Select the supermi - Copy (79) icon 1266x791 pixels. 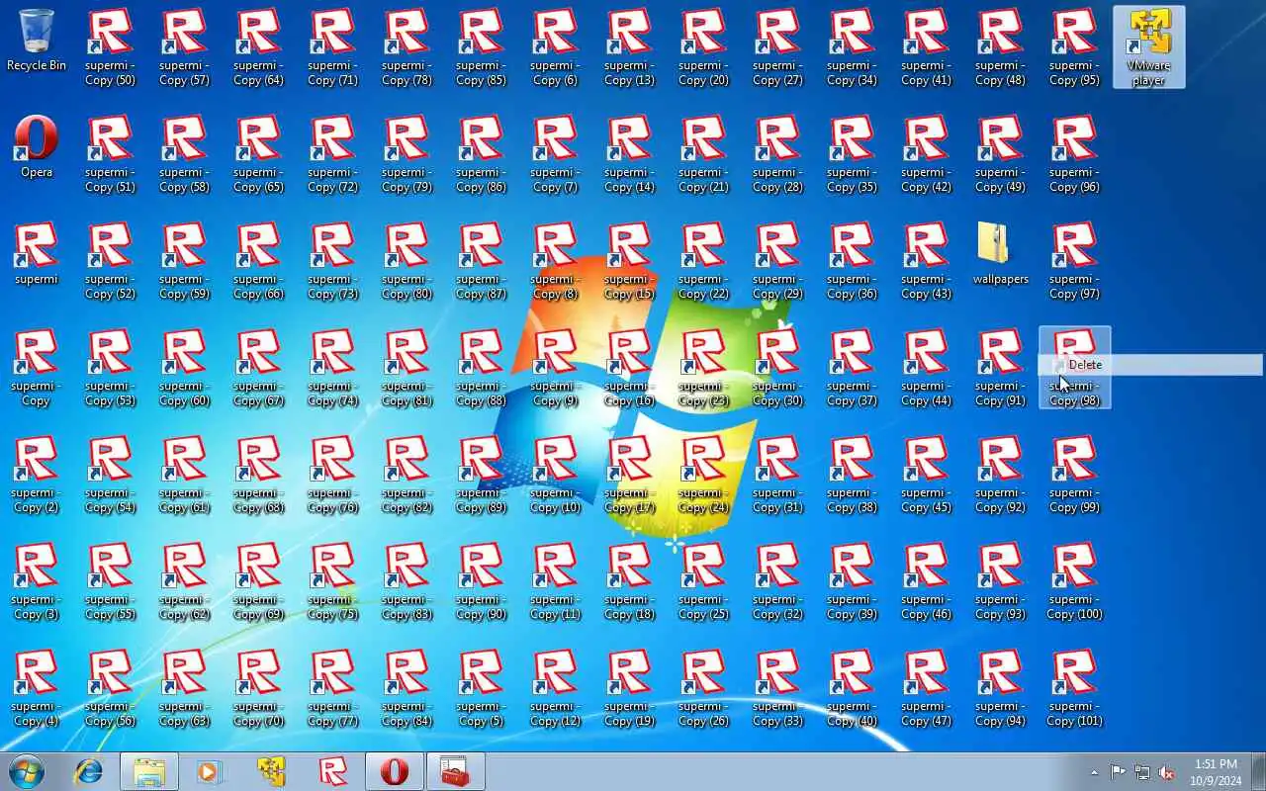(407, 153)
